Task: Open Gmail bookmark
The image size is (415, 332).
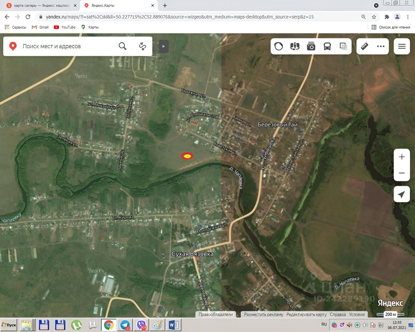Action: (x=40, y=27)
